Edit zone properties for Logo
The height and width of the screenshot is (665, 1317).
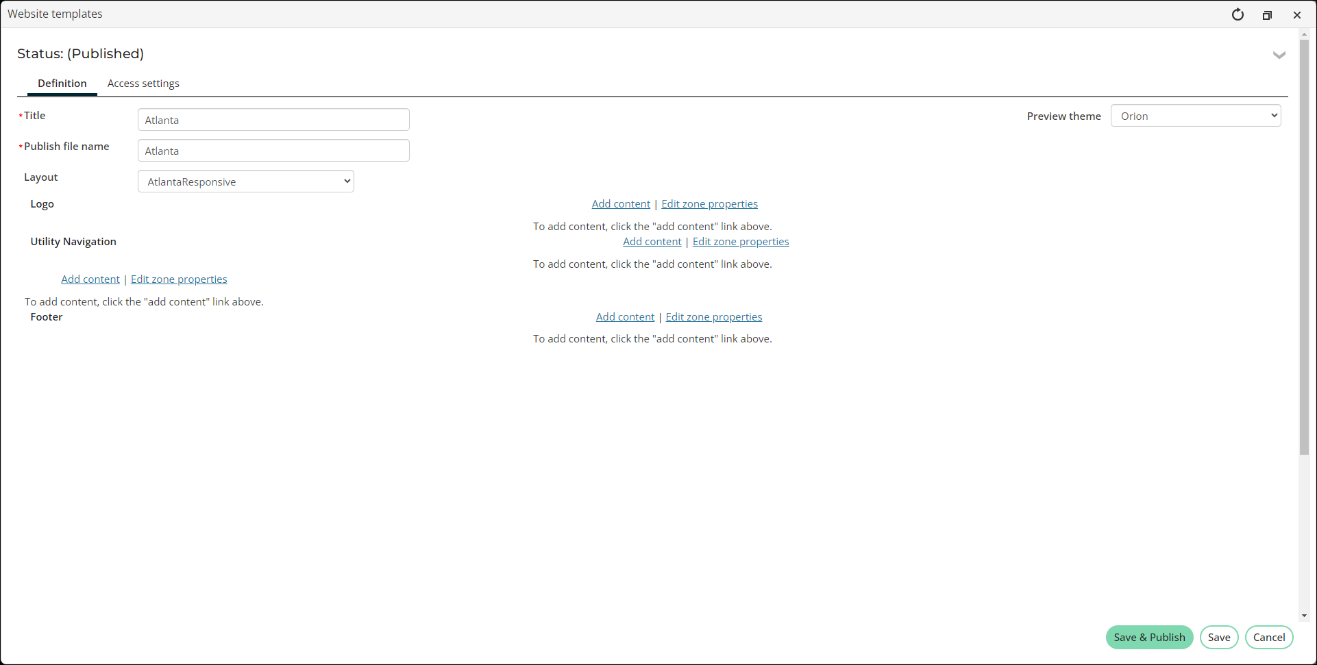pos(709,204)
